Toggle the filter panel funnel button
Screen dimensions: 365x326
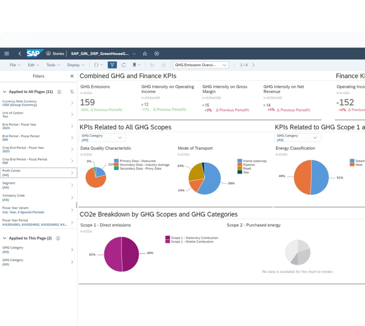pyautogui.click(x=112, y=65)
